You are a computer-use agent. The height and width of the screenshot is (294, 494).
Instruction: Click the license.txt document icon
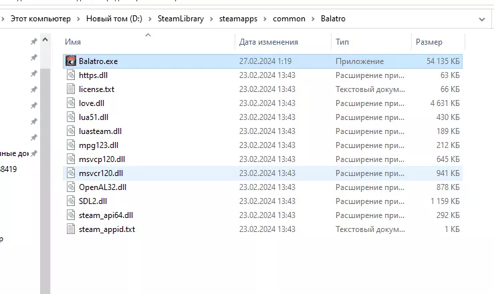pos(71,89)
